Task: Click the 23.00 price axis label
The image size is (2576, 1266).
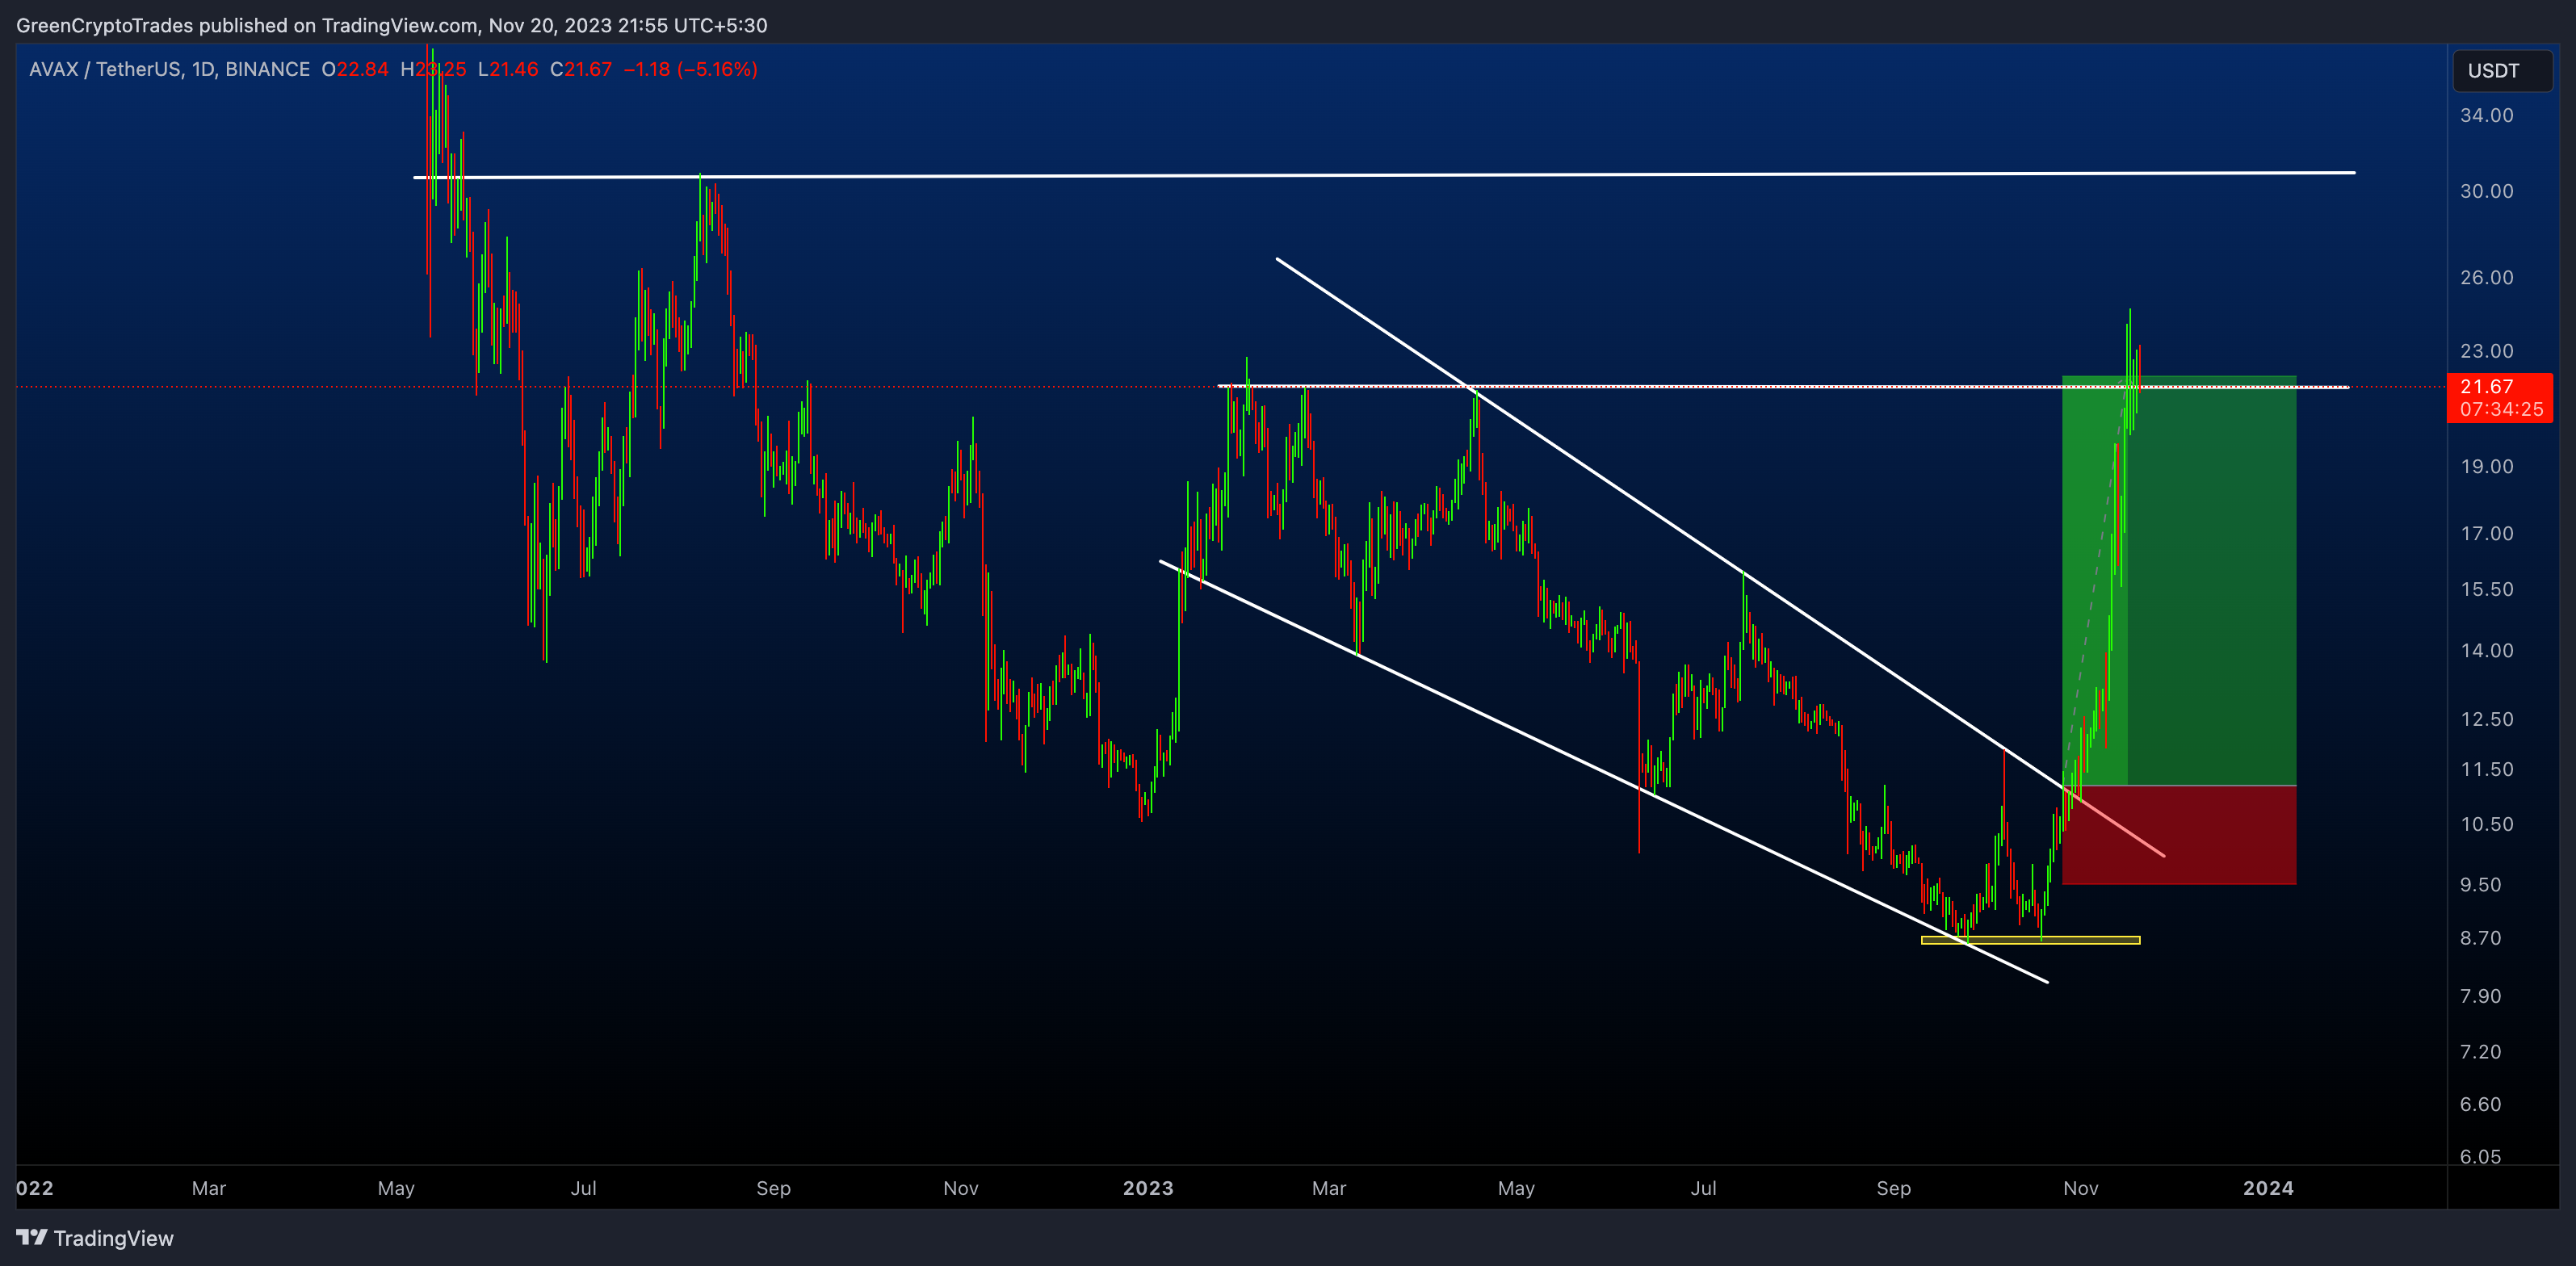Action: pyautogui.click(x=2486, y=351)
